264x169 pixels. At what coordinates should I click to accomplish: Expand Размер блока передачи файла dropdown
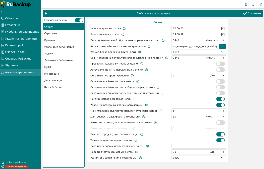222,52
